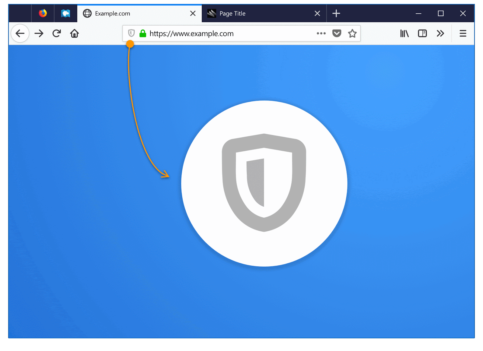Expand the overflow toolbar chevron
483x351 pixels.
pyautogui.click(x=440, y=33)
